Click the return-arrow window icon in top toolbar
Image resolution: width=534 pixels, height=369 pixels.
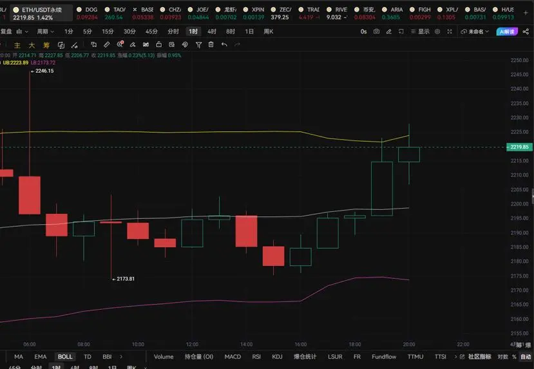pos(401,32)
